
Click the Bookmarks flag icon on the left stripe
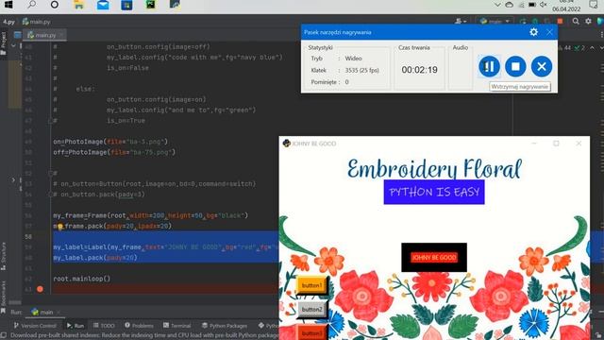4,311
